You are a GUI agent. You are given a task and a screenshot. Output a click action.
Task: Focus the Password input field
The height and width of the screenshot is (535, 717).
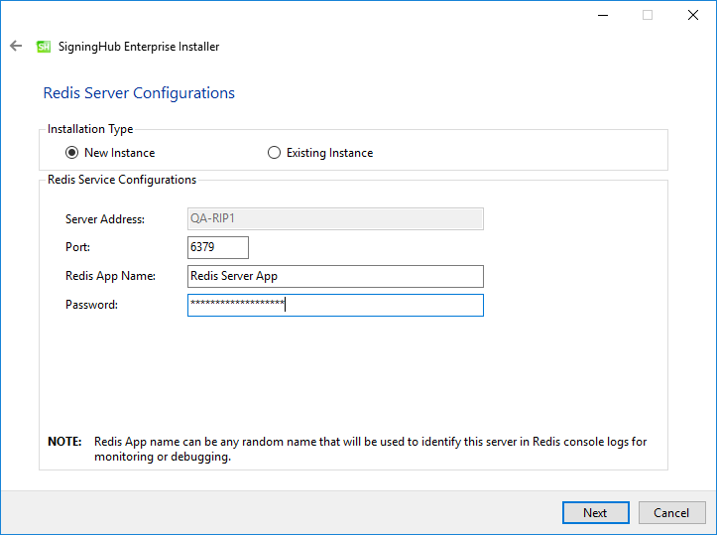click(x=335, y=306)
